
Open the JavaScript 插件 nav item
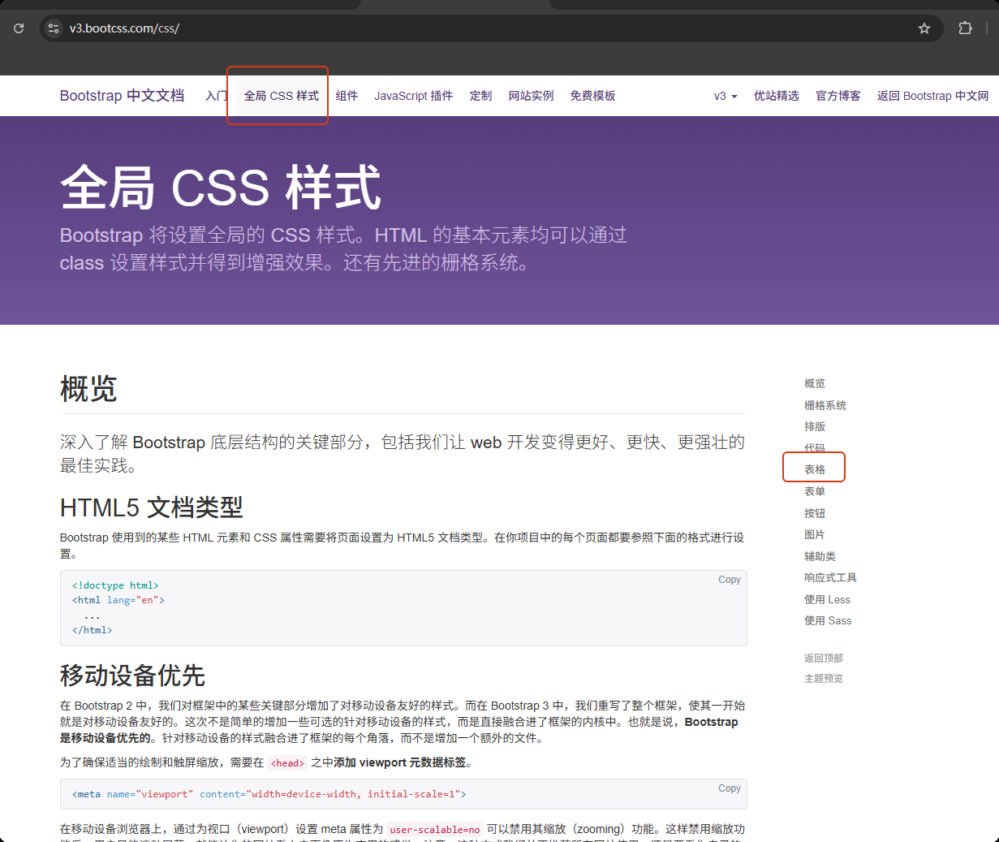click(414, 96)
